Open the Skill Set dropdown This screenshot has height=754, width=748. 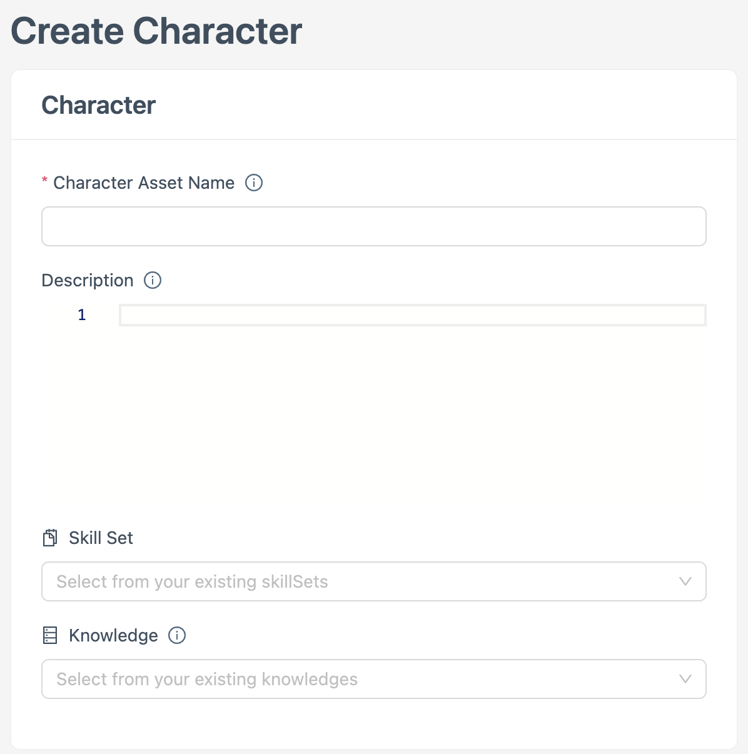click(373, 581)
